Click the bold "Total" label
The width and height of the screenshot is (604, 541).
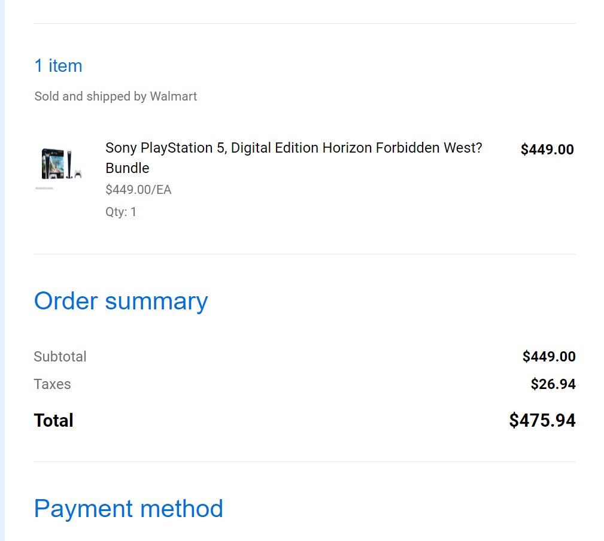tap(53, 421)
